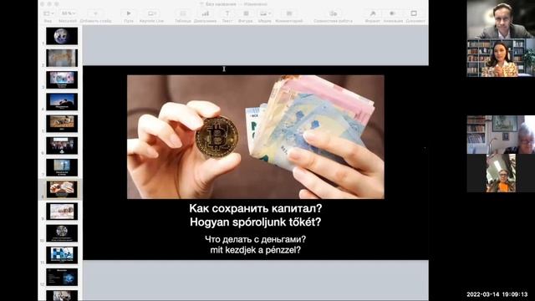Add a text box with Текст icon

pyautogui.click(x=227, y=13)
